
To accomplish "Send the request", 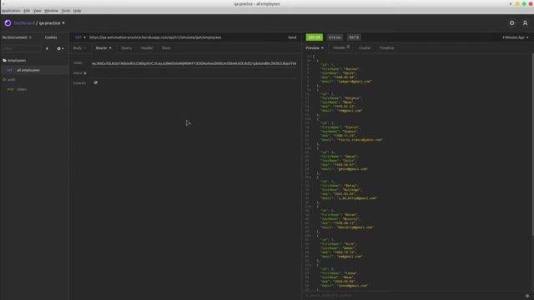I will coord(292,37).
